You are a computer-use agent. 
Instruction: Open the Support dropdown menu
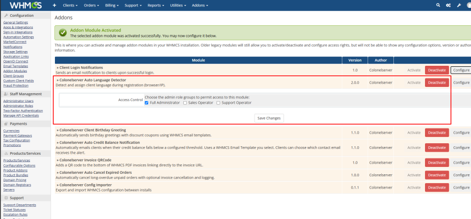tap(134, 5)
